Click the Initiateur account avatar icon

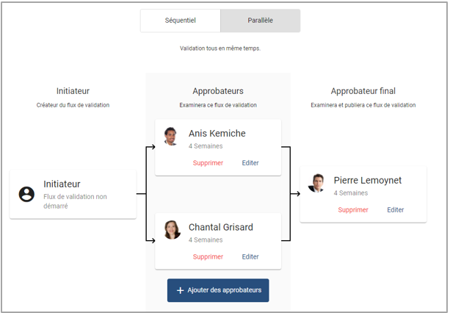pos(26,194)
